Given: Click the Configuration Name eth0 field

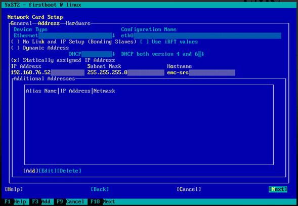Looking at the screenshot, I should pos(201,35).
